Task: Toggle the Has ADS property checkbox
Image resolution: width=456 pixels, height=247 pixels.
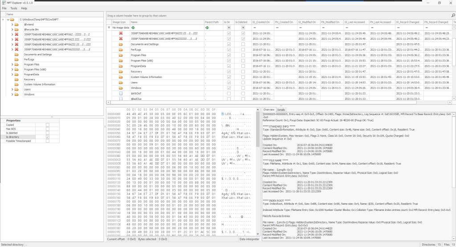Action: click(x=48, y=129)
